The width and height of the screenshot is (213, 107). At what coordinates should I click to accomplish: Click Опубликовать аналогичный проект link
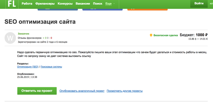82,91
